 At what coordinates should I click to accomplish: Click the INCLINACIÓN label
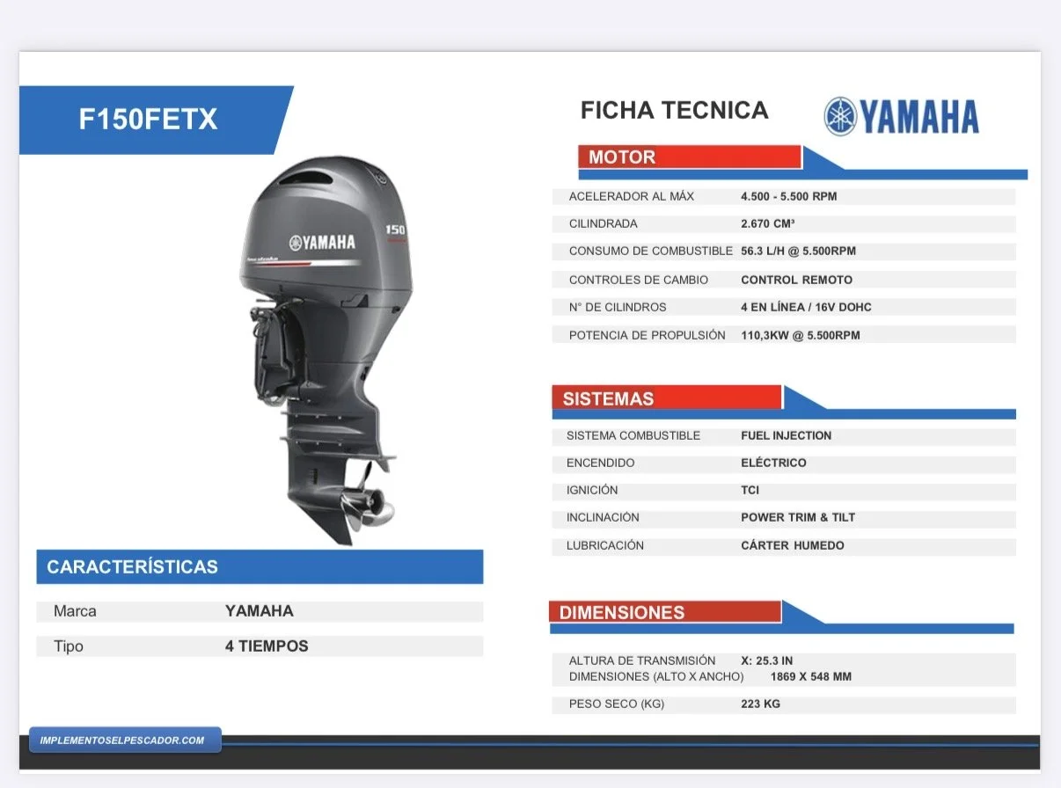[x=603, y=517]
